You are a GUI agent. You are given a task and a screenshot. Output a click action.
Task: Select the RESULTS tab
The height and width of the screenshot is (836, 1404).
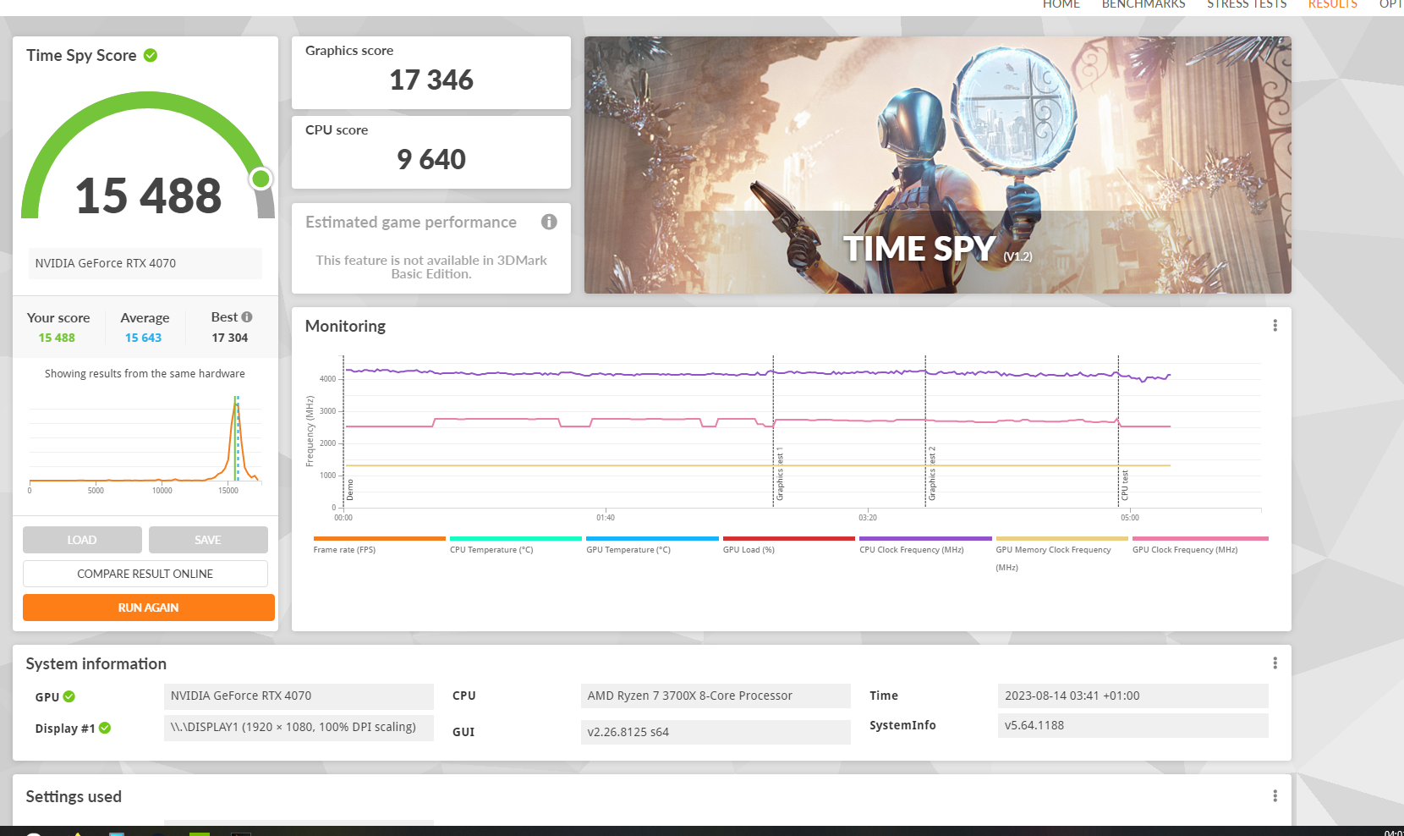coord(1333,4)
